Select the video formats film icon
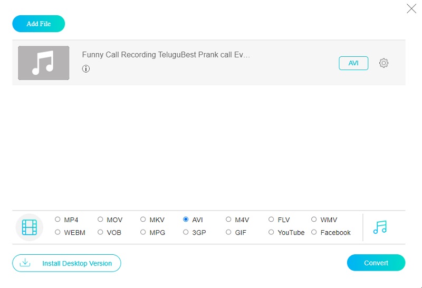This screenshot has height=288, width=422. (30, 227)
